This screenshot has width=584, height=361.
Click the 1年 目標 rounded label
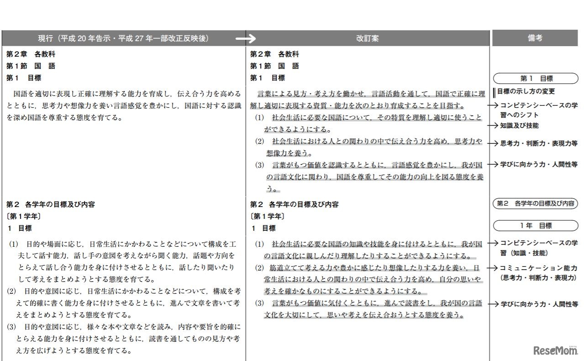537,225
